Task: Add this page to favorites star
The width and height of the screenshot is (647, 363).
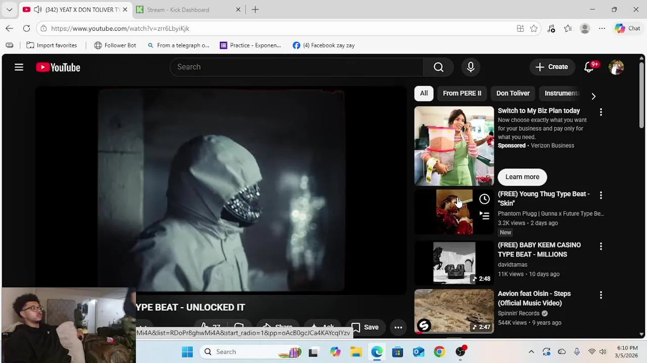Action: 534,29
